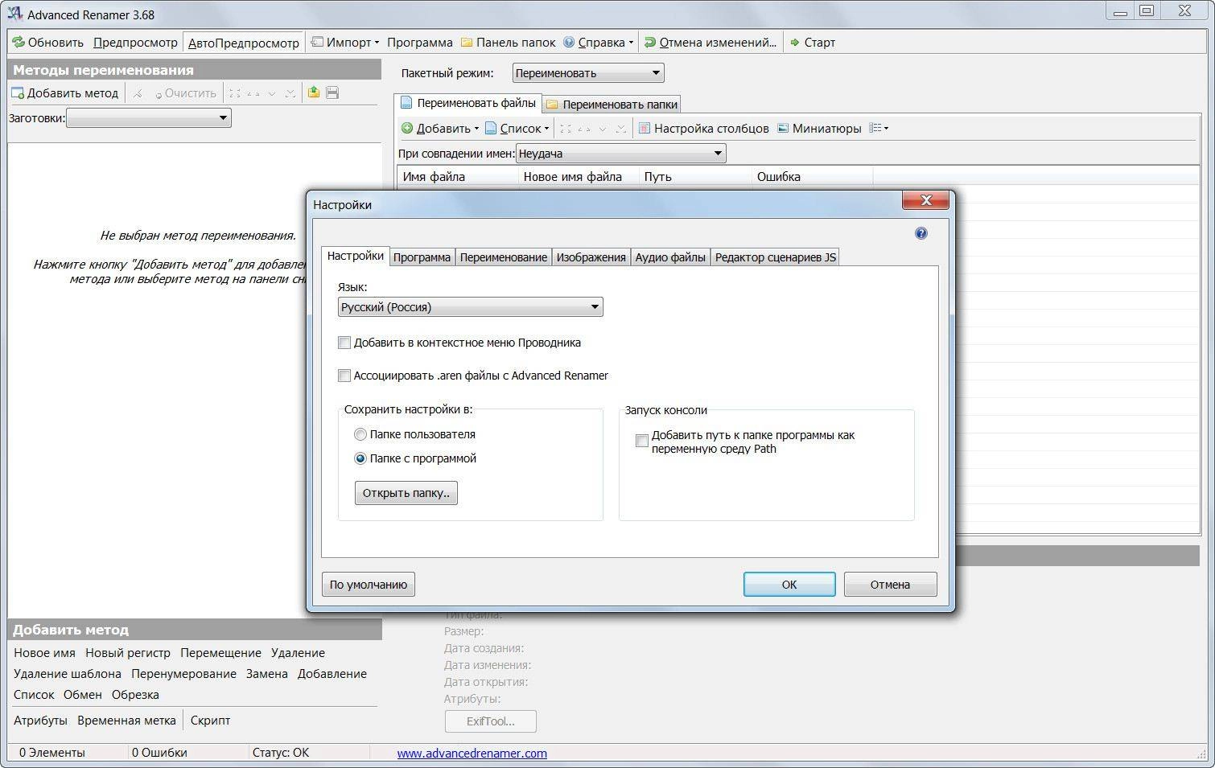Click Перенумерование method link
This screenshot has width=1215, height=768.
183,674
